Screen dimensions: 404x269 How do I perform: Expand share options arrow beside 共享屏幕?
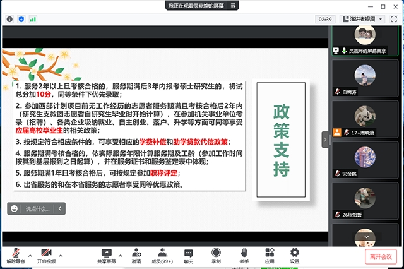[121, 256]
